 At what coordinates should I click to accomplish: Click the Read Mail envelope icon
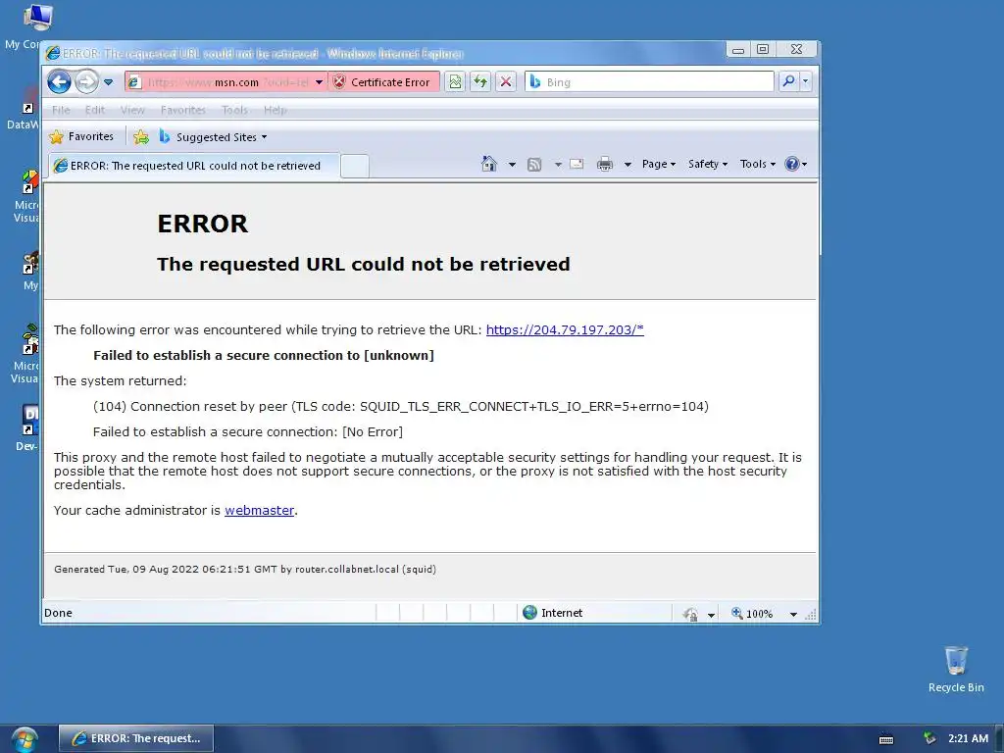click(x=577, y=164)
